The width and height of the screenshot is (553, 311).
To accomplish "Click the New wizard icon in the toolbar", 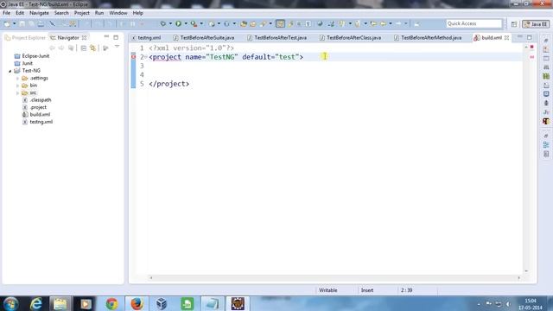I will pyautogui.click(x=7, y=23).
